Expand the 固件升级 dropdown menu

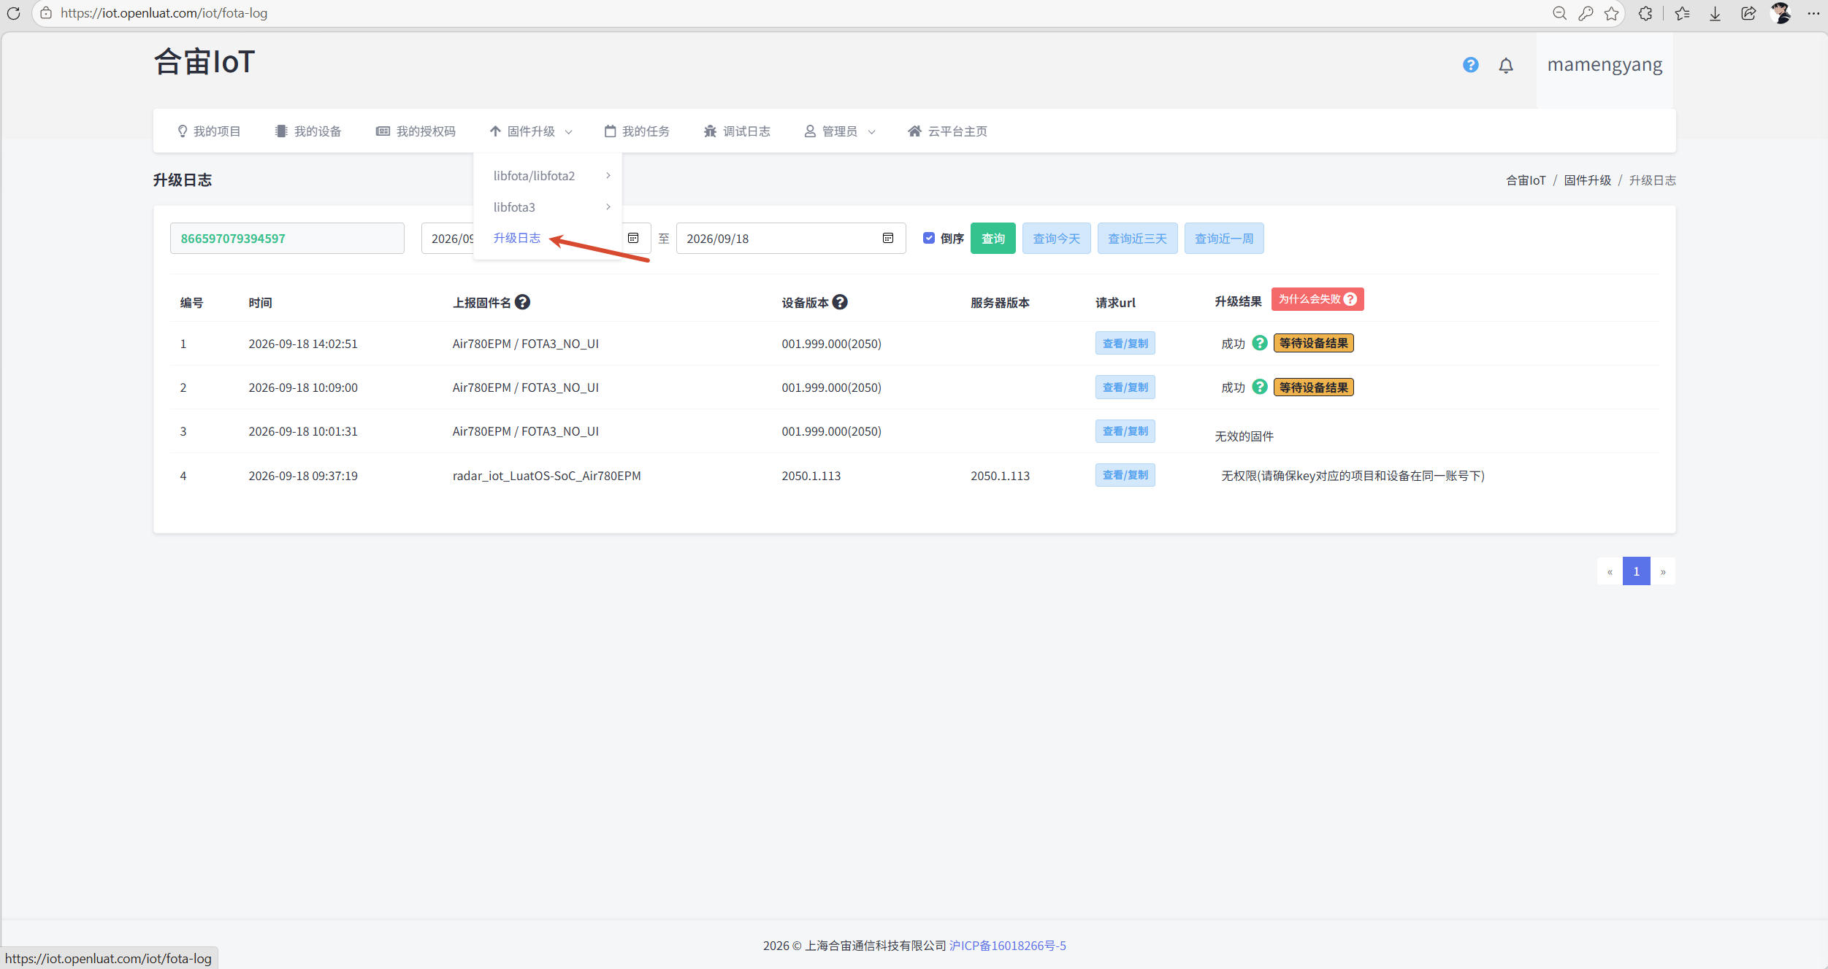(532, 131)
